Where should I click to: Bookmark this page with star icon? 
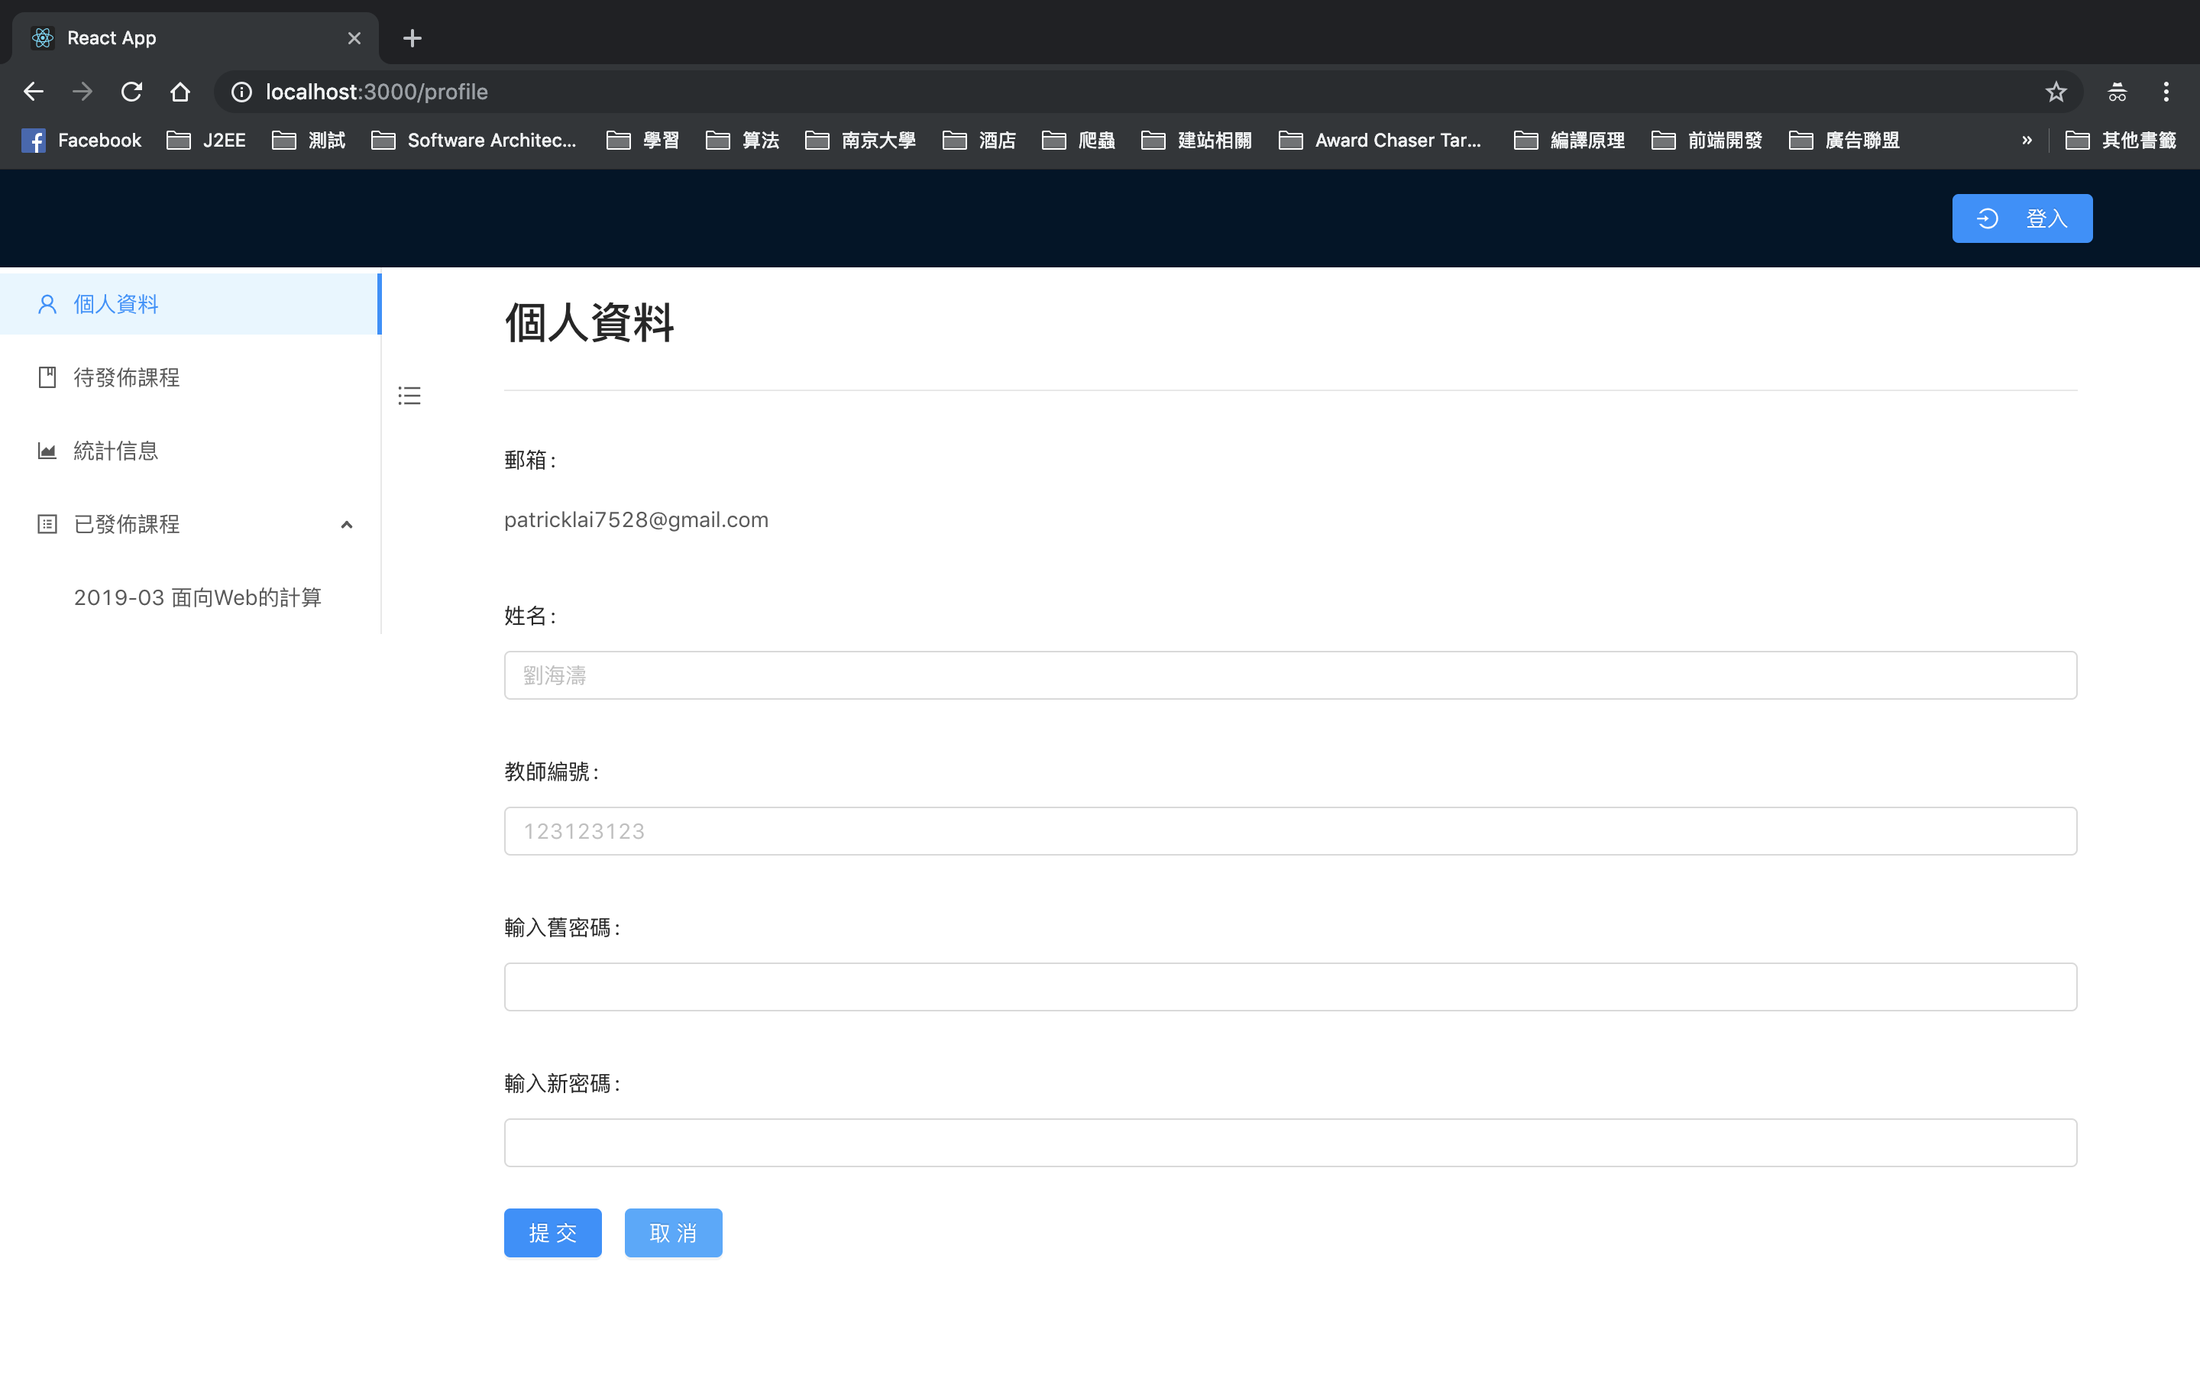(2056, 92)
